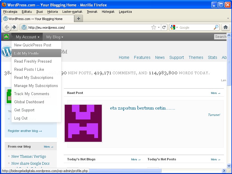Open the tab list dropdown arrow
The image size is (232, 174).
coord(228,19)
